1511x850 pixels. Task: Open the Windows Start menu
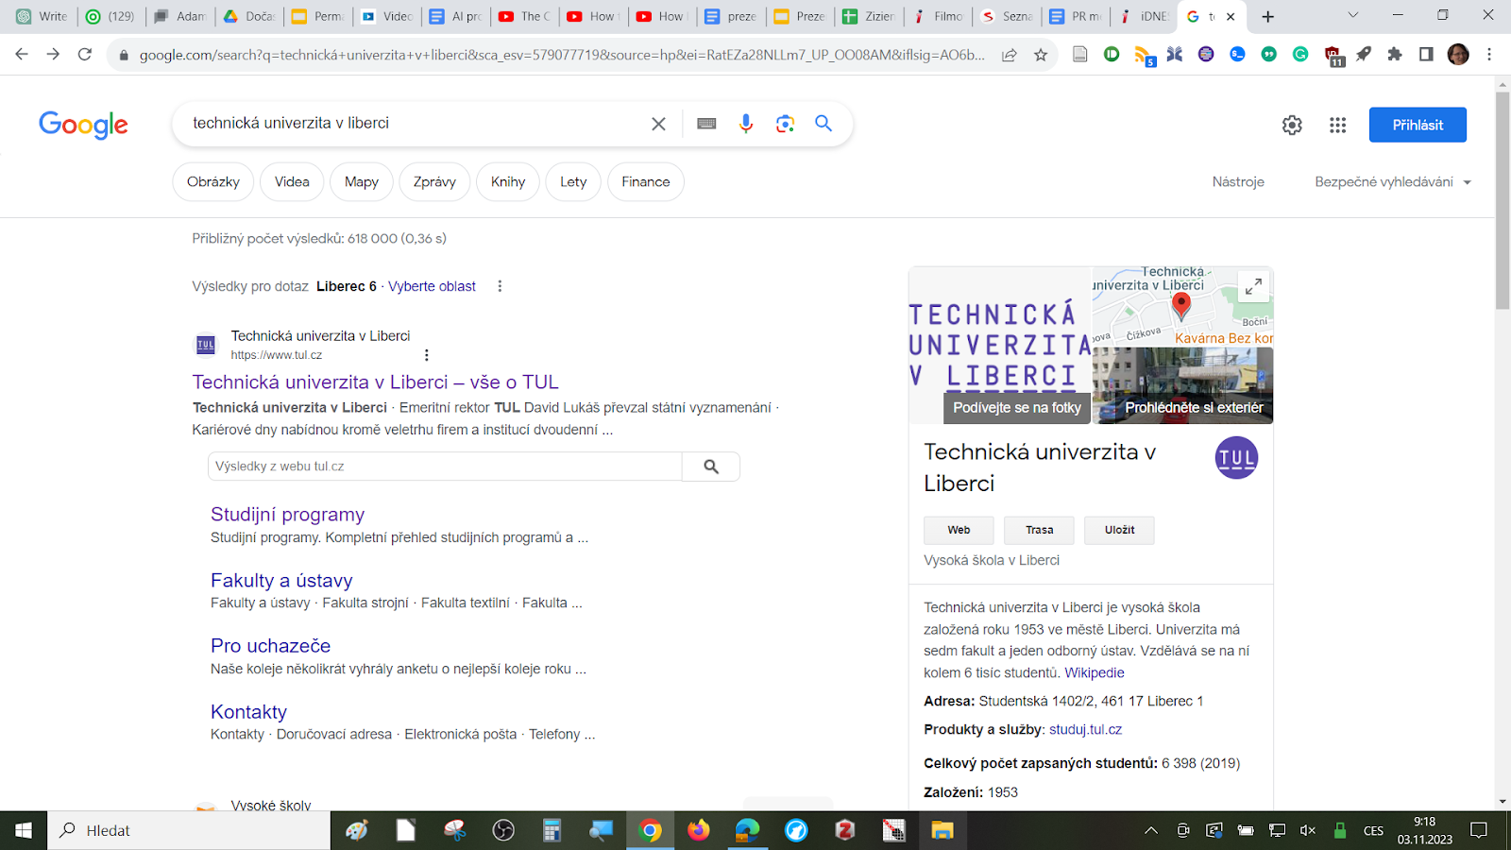click(x=24, y=830)
